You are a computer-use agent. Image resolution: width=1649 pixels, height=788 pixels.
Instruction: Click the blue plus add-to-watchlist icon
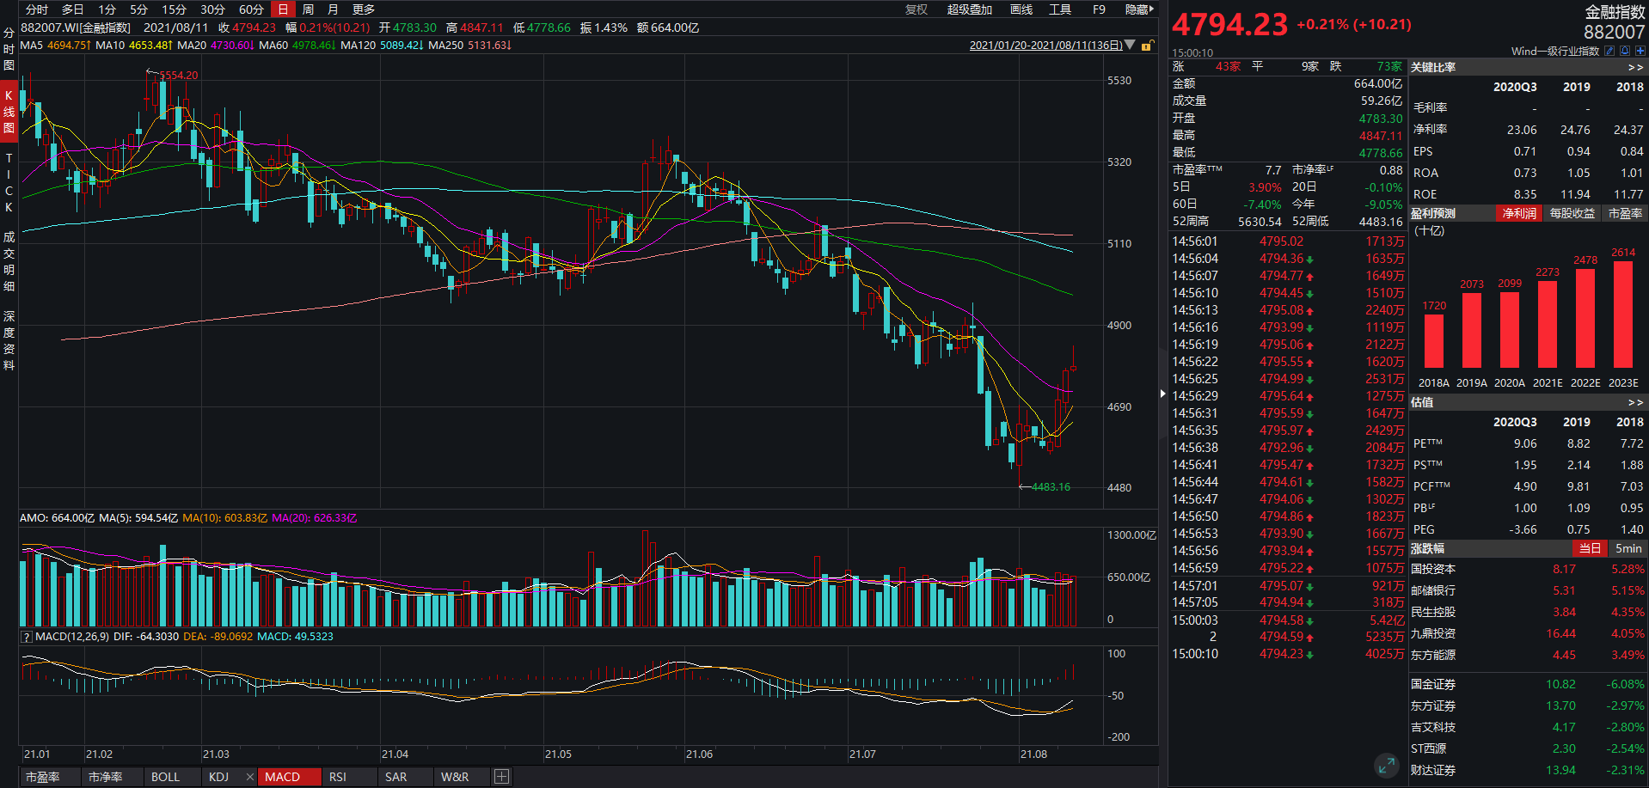1640,51
